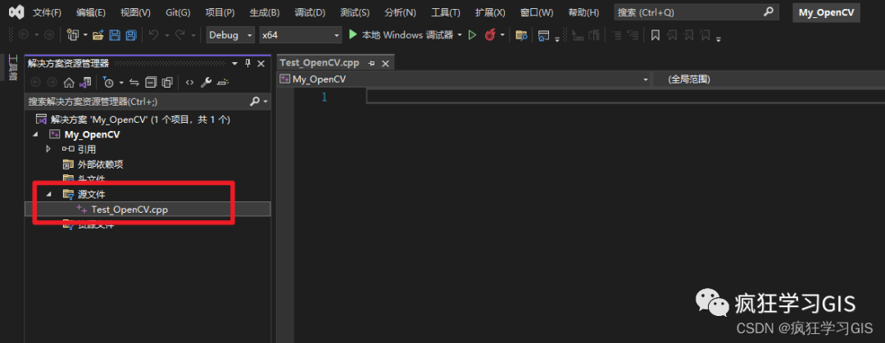The width and height of the screenshot is (885, 343).
Task: Click the Find in Files folder-magnifier icon
Action: point(521,35)
